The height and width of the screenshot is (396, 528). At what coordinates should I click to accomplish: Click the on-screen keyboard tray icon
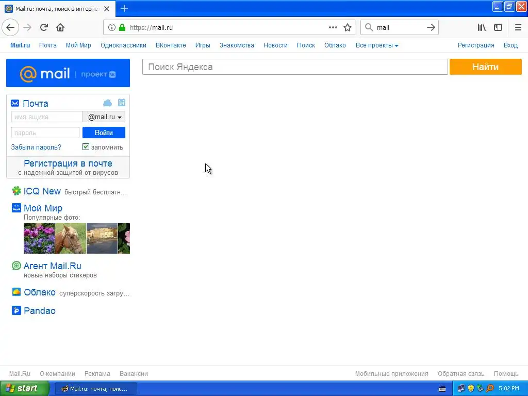coord(442,389)
